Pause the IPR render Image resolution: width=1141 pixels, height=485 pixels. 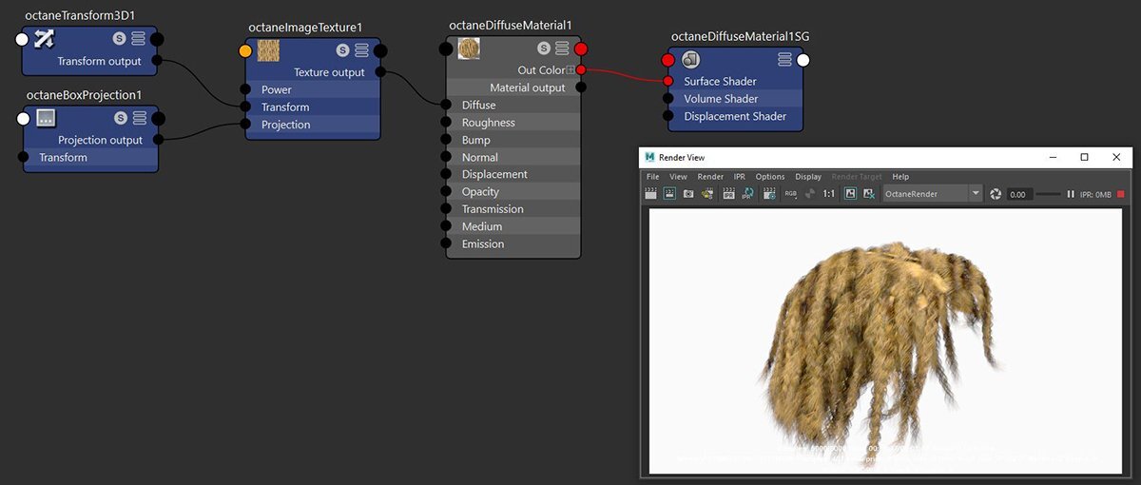point(1071,194)
